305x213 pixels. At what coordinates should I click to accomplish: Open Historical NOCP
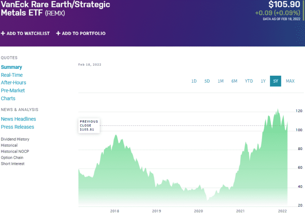point(15,151)
